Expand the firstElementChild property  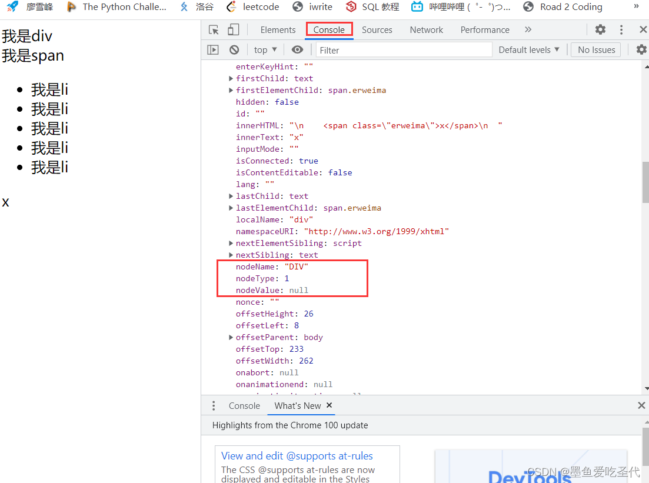(x=231, y=90)
